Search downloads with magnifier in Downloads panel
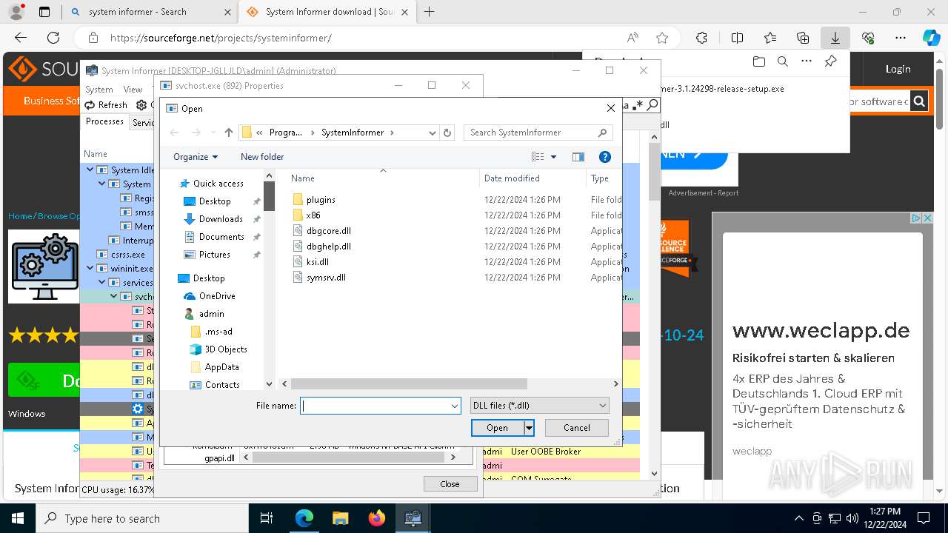 [782, 61]
